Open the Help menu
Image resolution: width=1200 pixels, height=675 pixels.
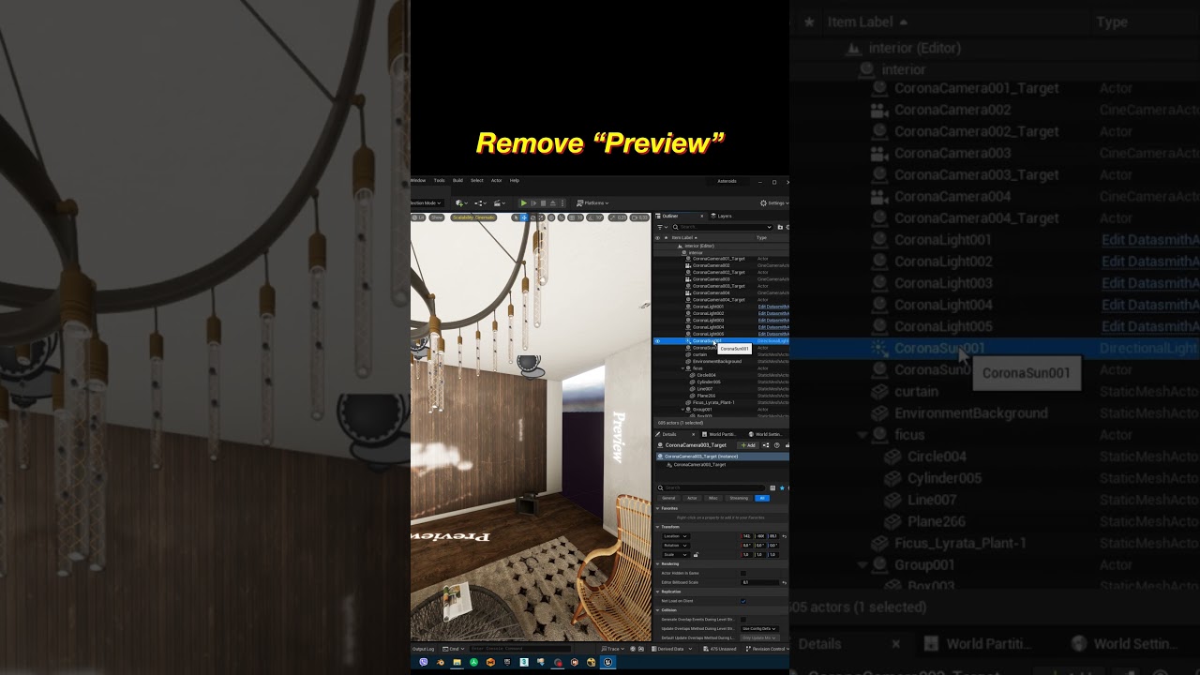pyautogui.click(x=515, y=180)
